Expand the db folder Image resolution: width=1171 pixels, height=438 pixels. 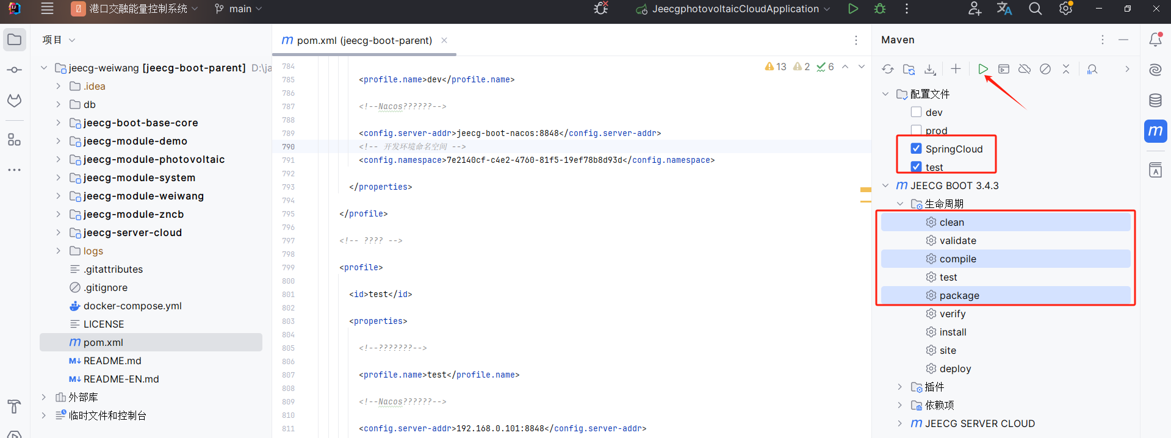click(58, 104)
